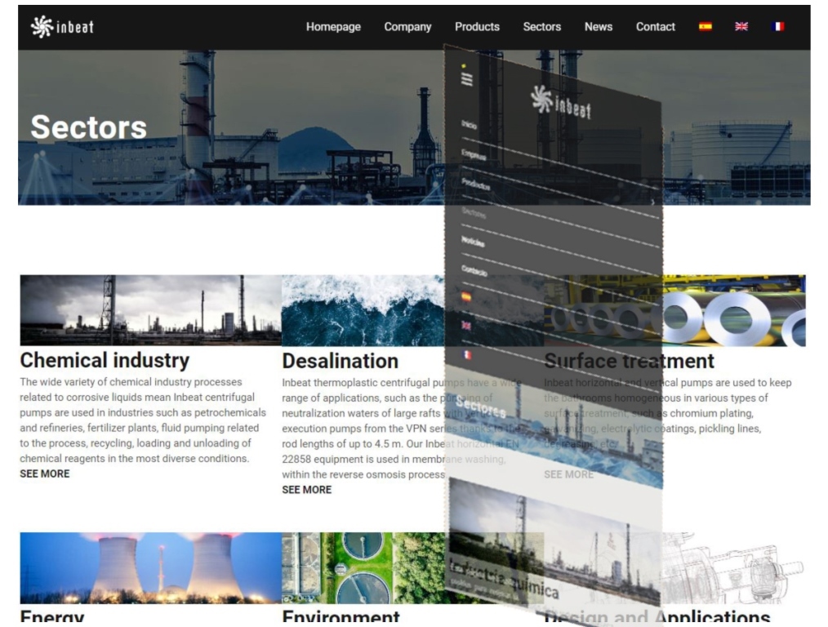Go to Homepage in the top navigation
This screenshot has height=627, width=828.
pos(333,27)
